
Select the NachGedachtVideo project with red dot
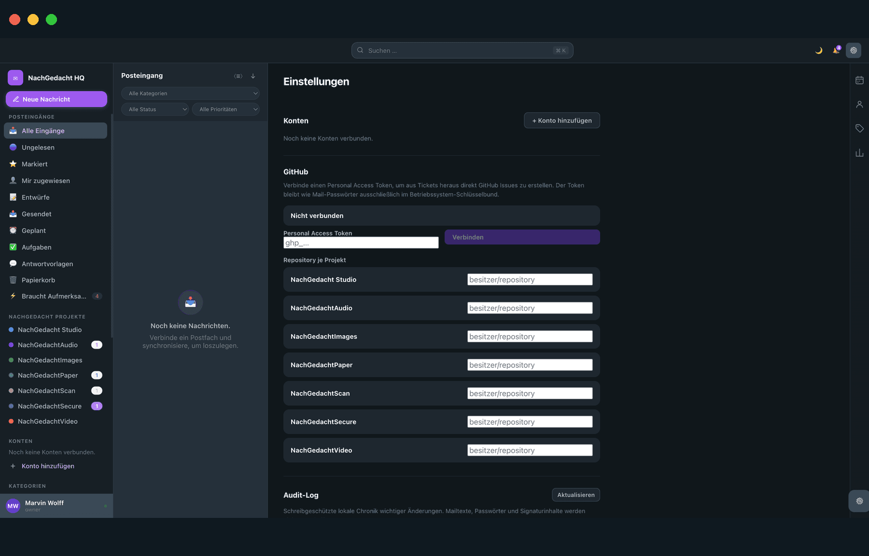(56, 421)
